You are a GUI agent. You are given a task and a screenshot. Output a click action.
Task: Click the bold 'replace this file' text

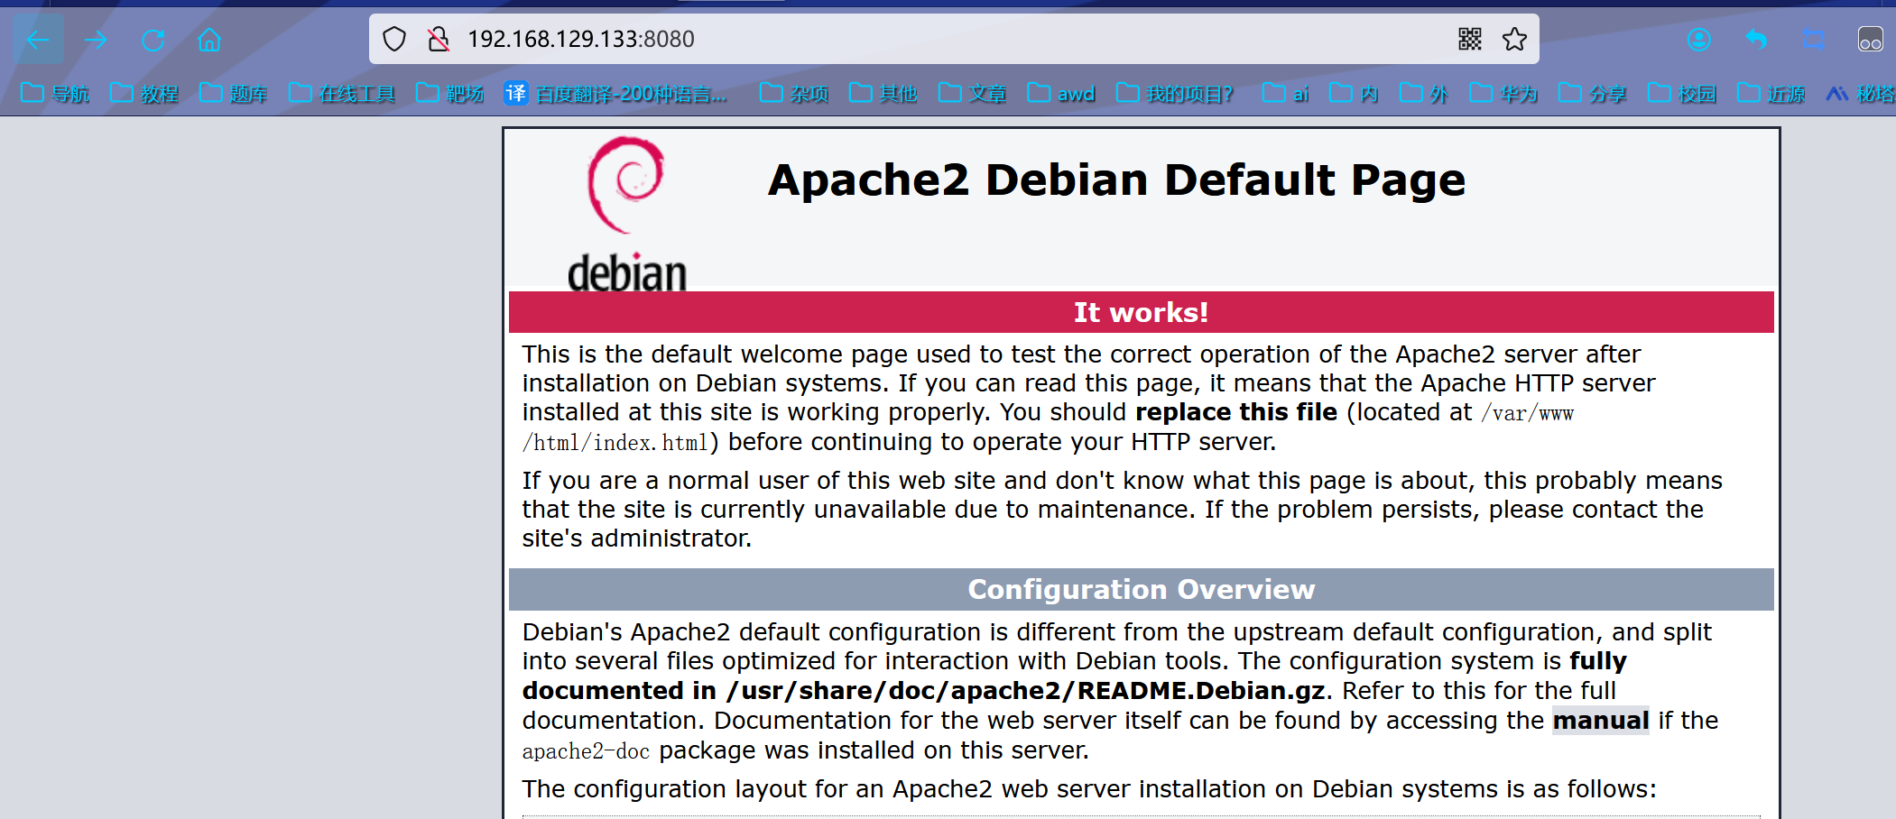point(1236,412)
